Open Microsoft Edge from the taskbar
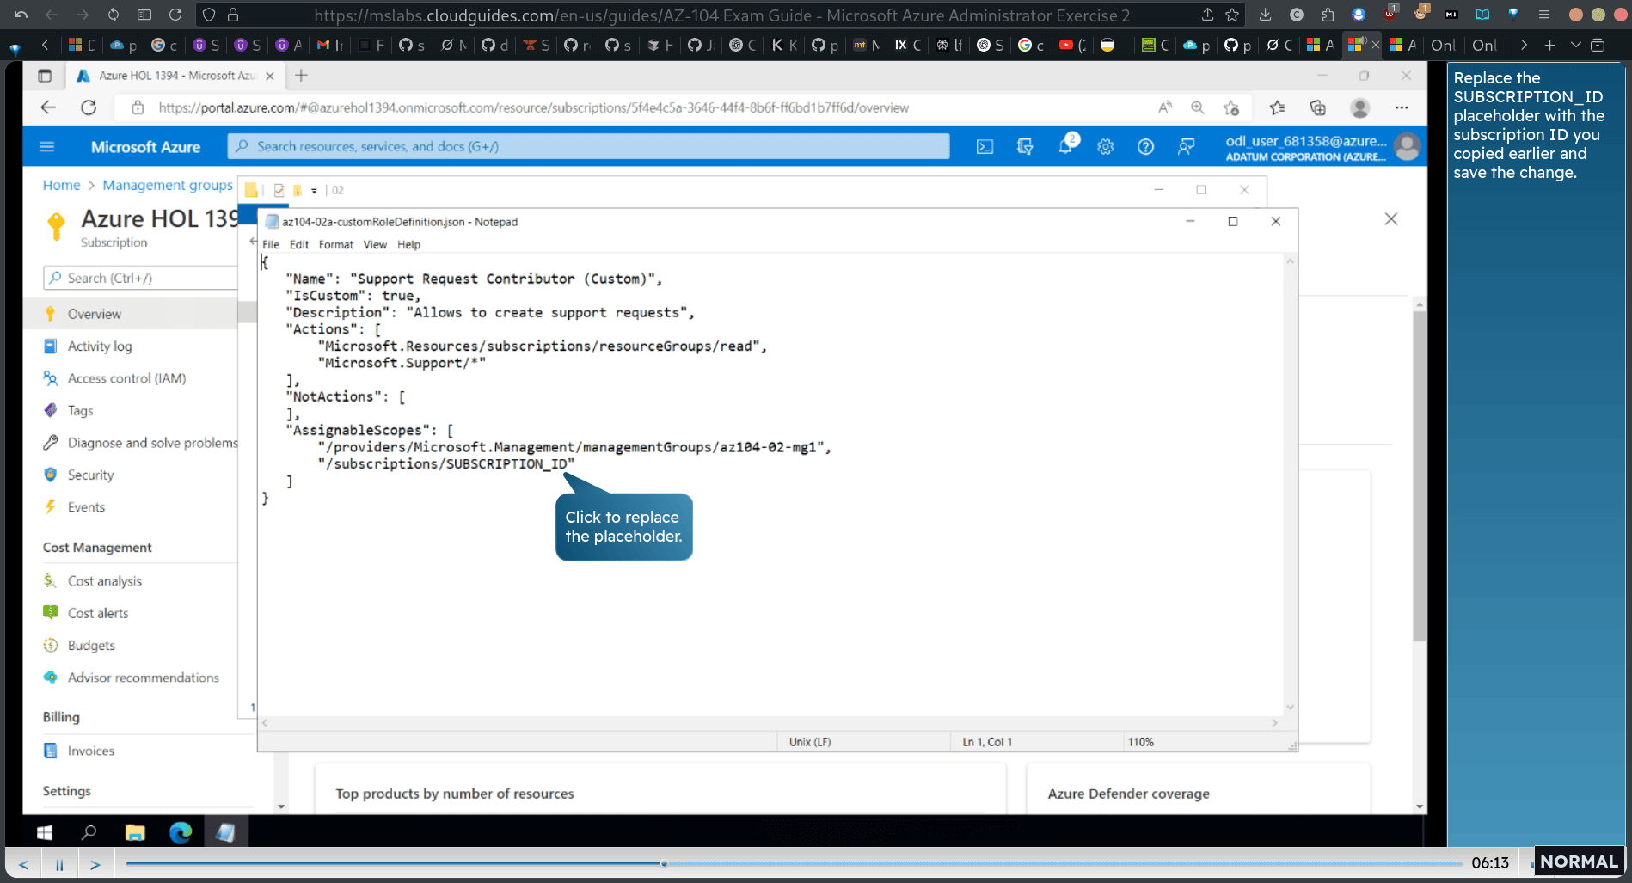 [x=181, y=832]
